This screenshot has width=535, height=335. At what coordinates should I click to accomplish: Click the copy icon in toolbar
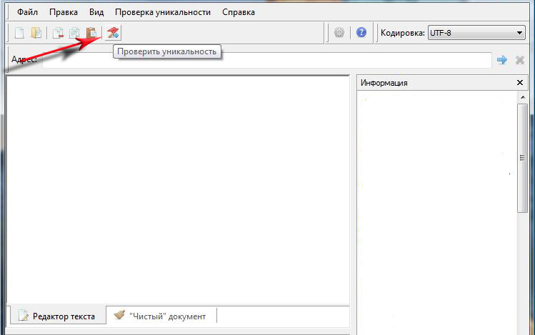tap(74, 33)
